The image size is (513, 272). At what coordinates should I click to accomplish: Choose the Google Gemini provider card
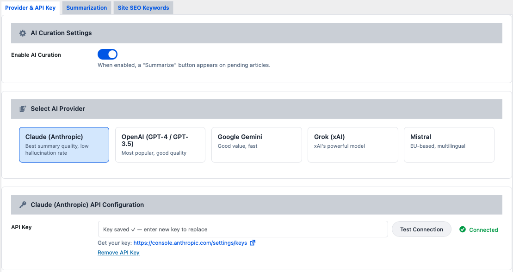[x=256, y=145]
